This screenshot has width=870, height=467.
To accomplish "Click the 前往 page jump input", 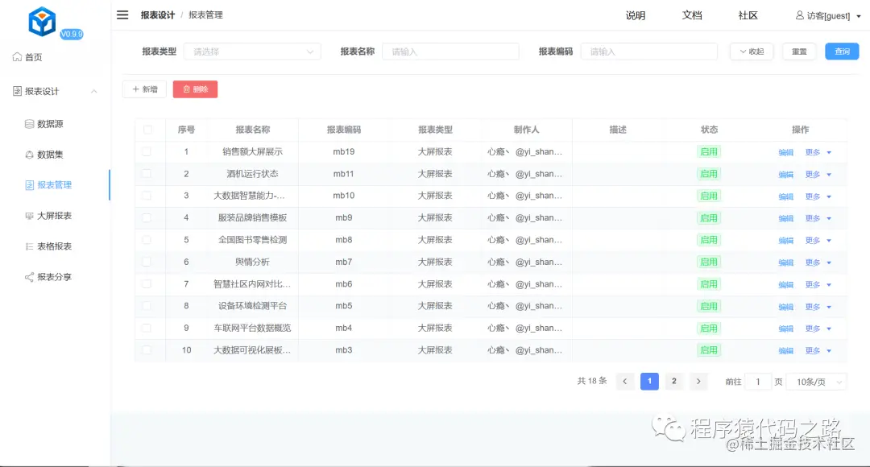I will coord(757,382).
